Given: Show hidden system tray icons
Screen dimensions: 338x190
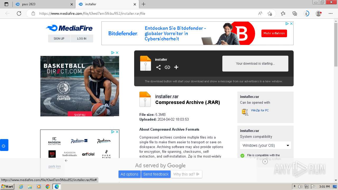Looking at the screenshot, I should (x=295, y=187).
